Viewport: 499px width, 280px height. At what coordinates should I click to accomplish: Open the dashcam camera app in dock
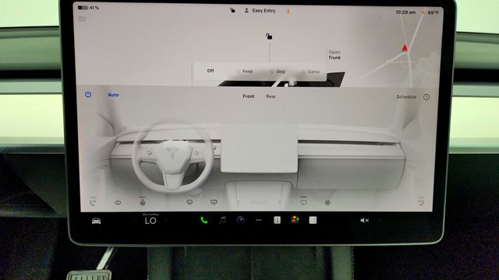pyautogui.click(x=240, y=220)
